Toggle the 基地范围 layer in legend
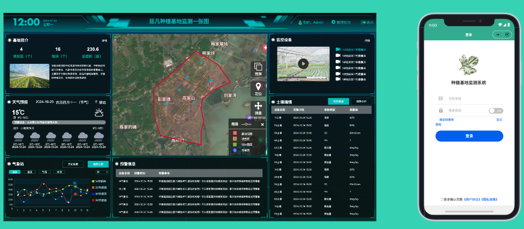This screenshot has width=524, height=229. click(235, 133)
